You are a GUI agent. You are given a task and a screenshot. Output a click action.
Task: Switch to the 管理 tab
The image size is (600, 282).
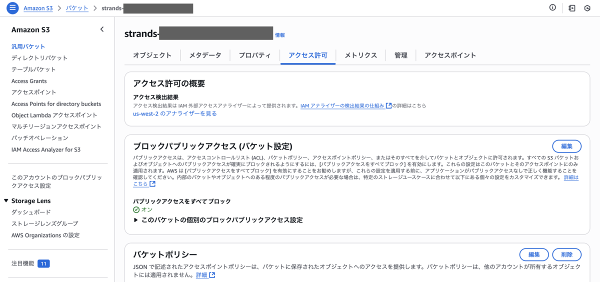[x=400, y=55]
